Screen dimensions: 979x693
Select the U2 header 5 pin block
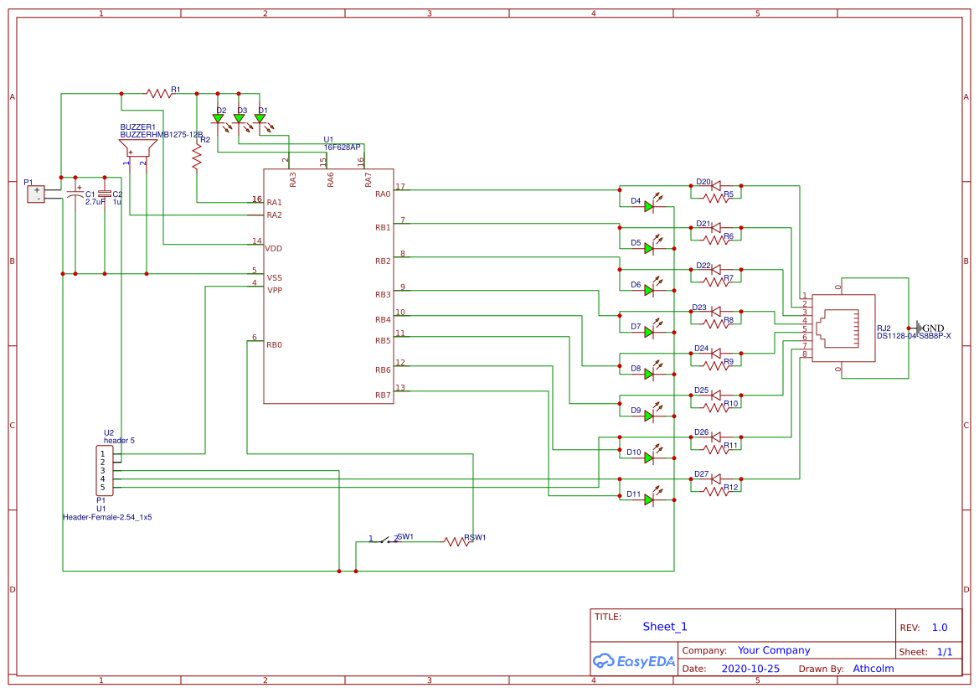point(105,471)
